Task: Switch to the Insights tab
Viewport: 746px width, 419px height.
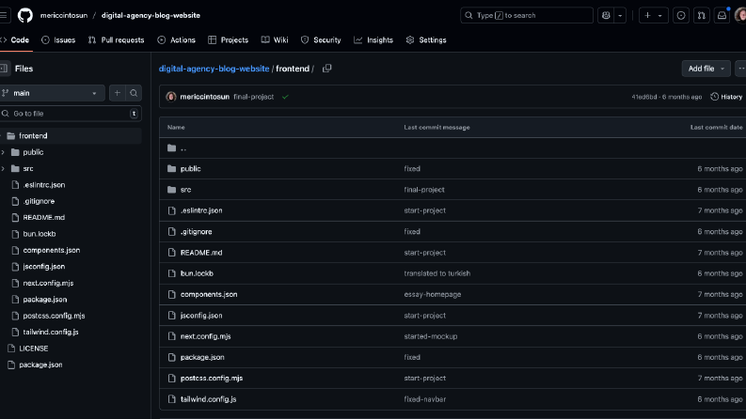Action: pyautogui.click(x=373, y=39)
